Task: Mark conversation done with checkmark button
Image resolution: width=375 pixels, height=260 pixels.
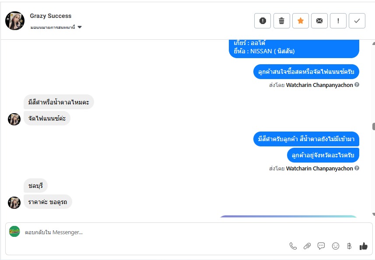Action: [x=357, y=21]
